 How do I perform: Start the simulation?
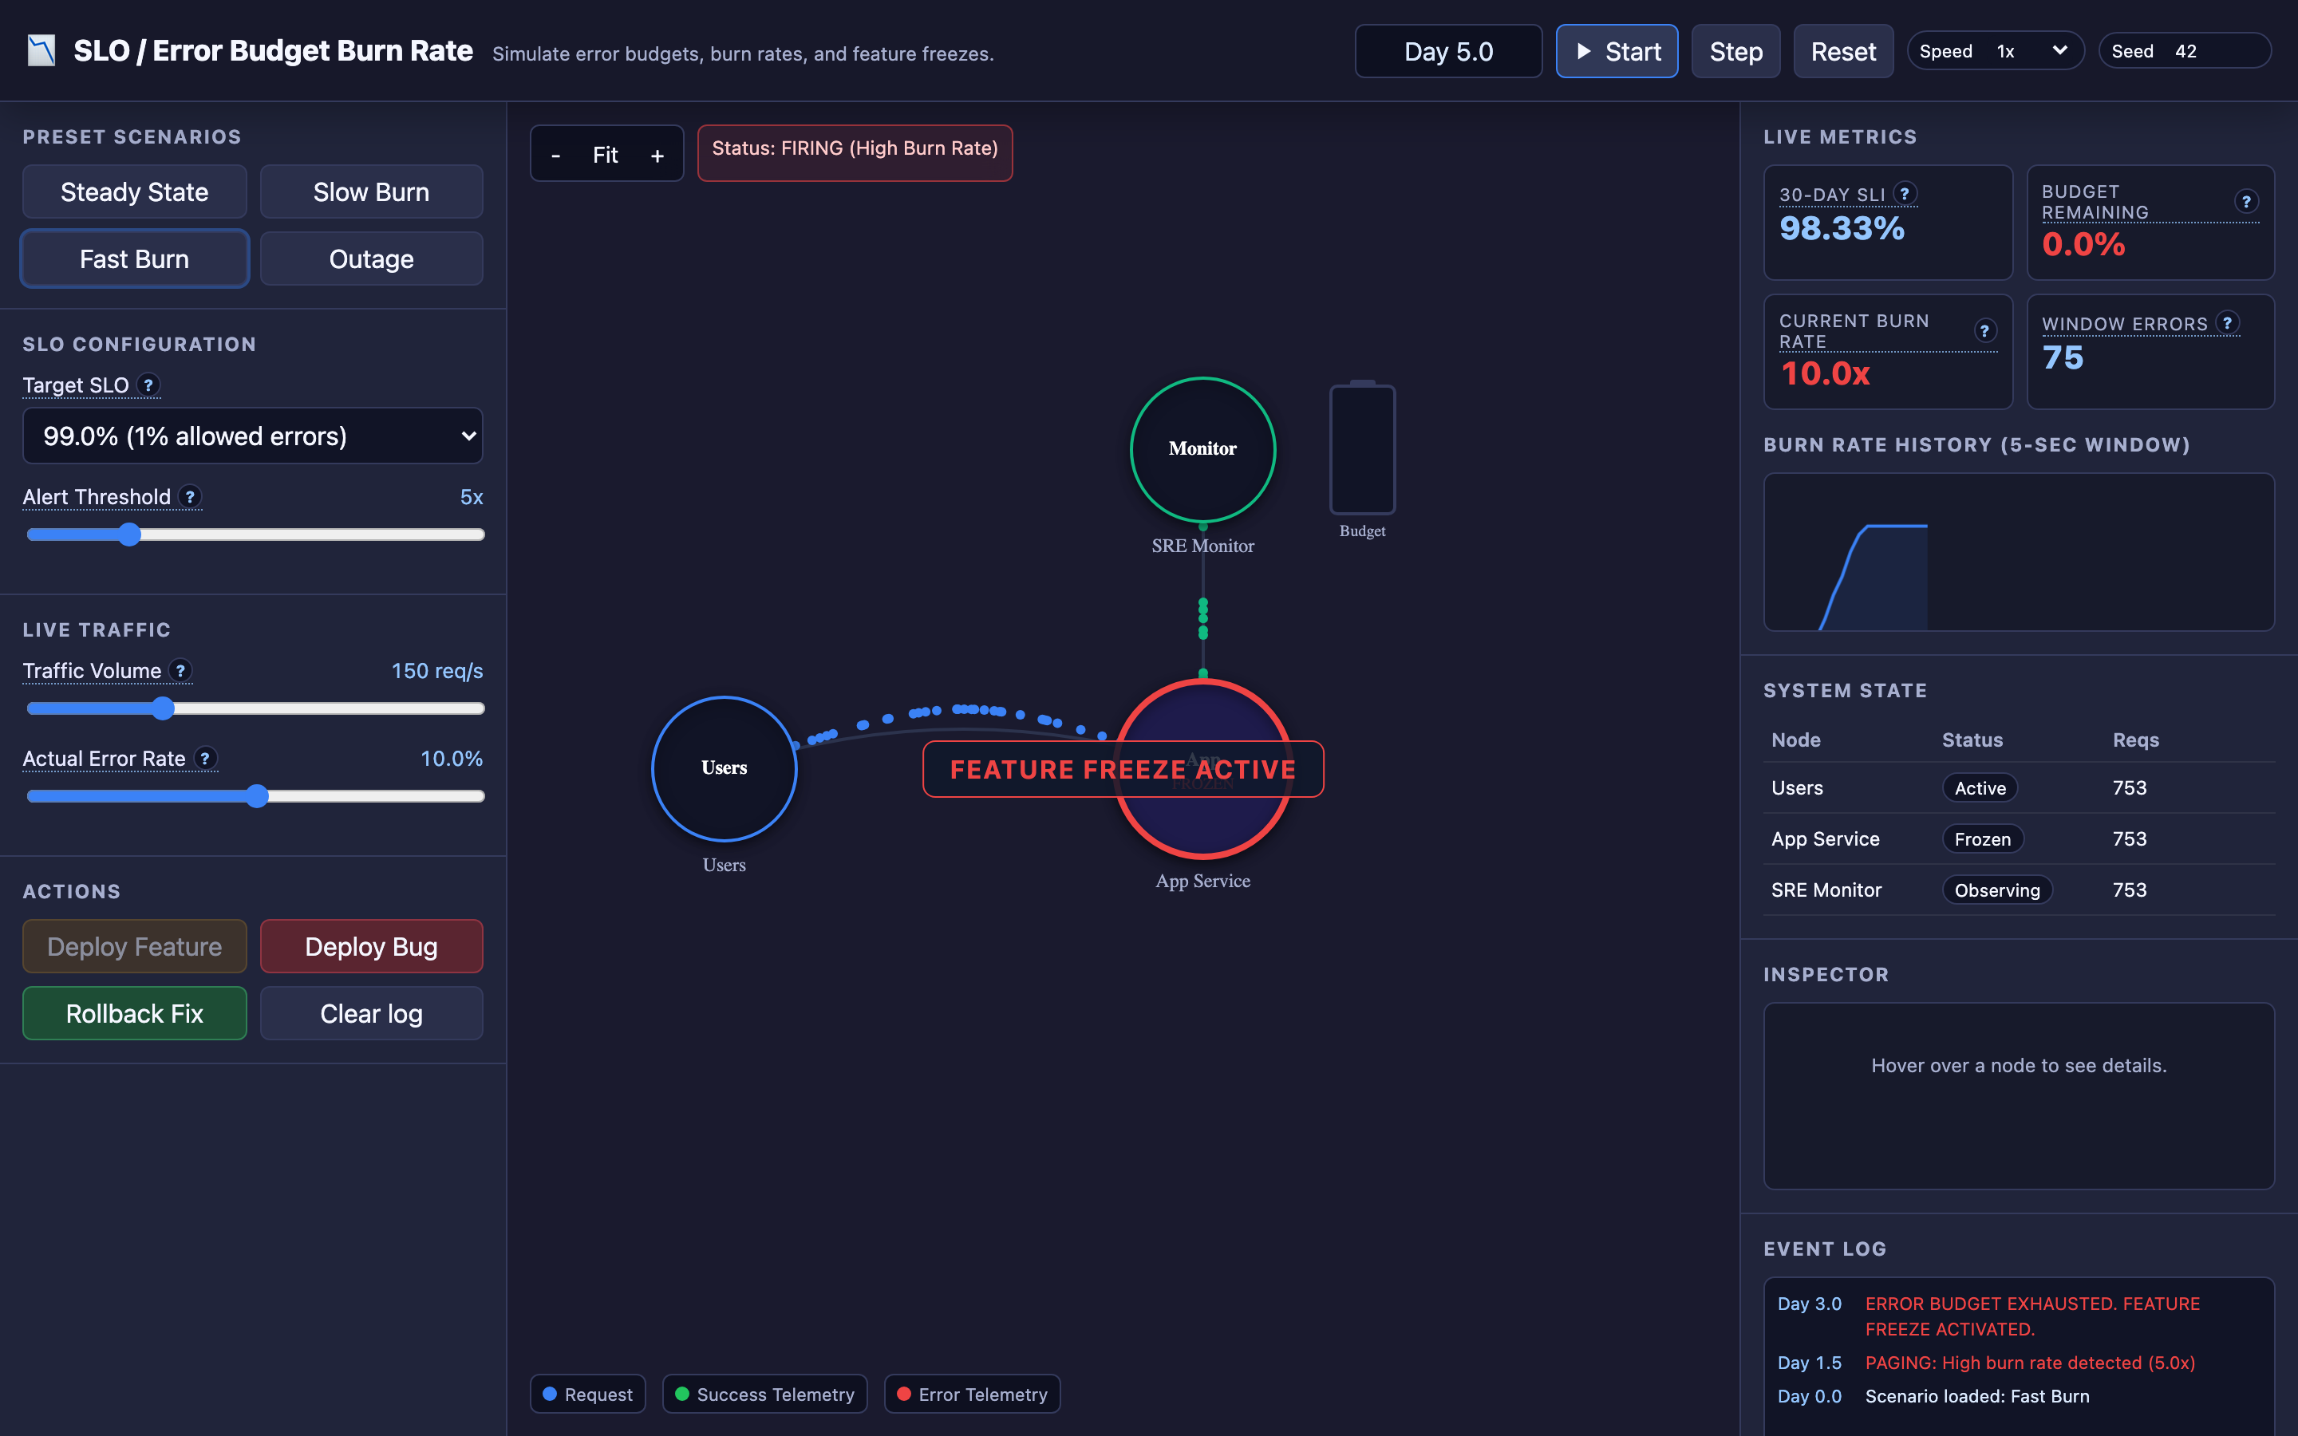[1617, 51]
